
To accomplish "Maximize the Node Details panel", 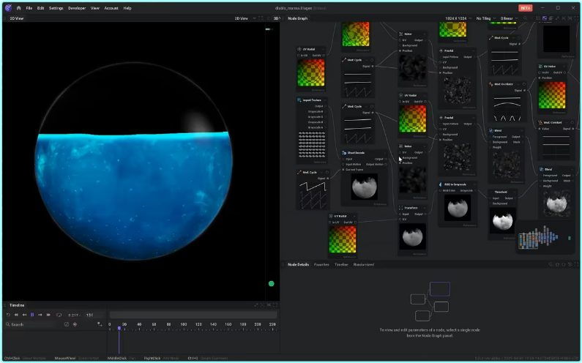I will [576, 265].
